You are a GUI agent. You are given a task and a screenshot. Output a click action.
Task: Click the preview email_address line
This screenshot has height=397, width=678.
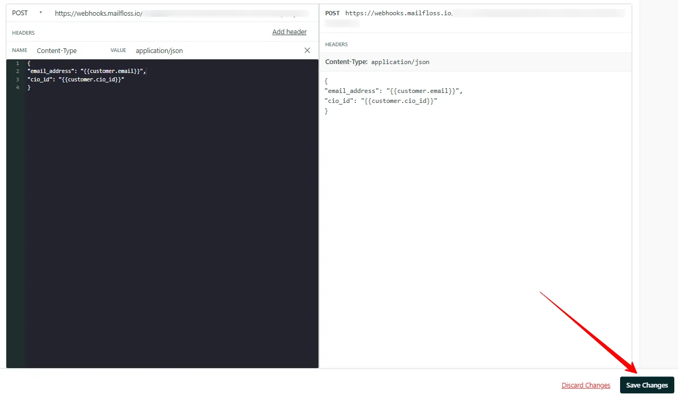pyautogui.click(x=393, y=91)
